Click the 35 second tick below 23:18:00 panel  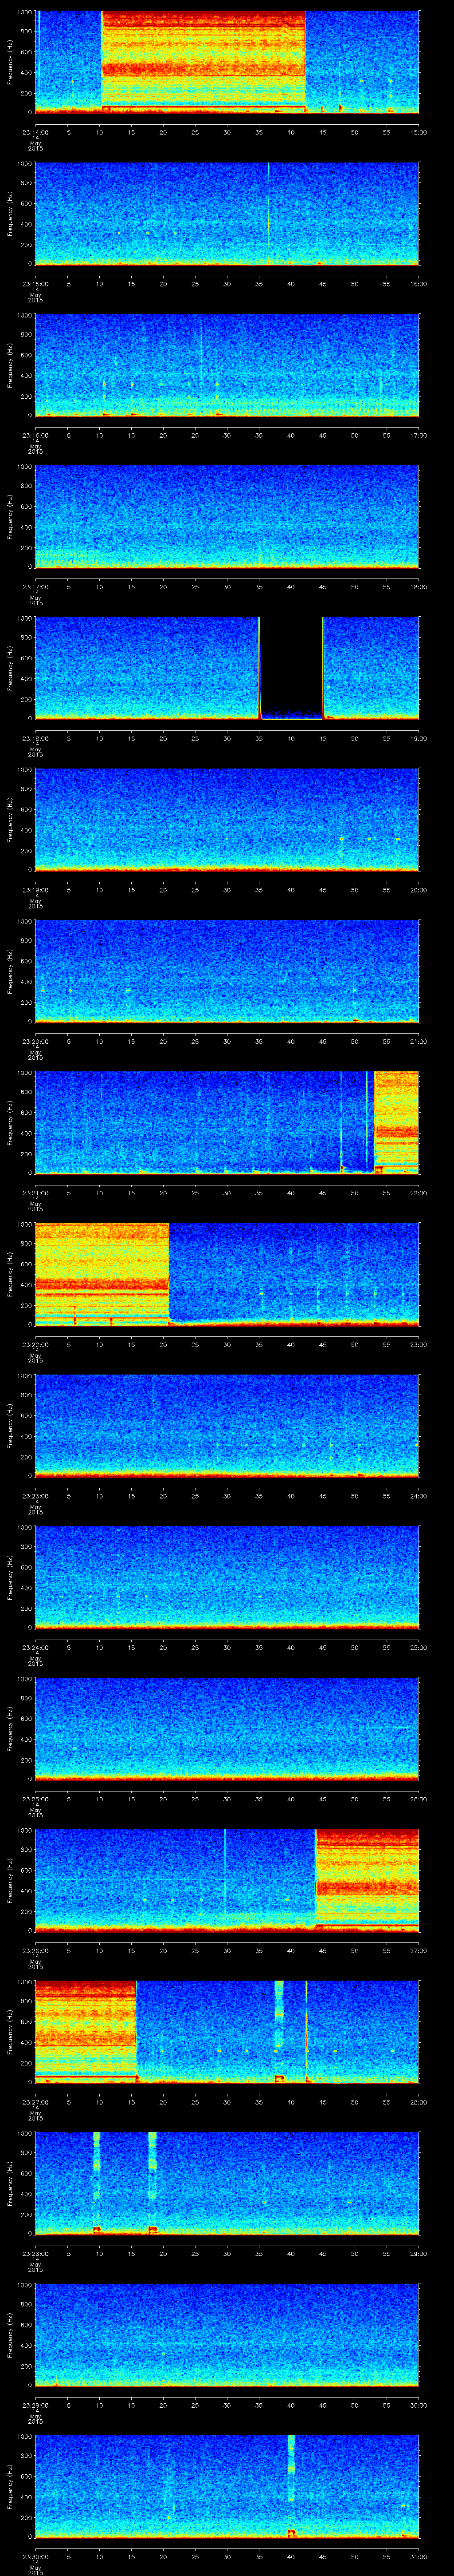(259, 738)
